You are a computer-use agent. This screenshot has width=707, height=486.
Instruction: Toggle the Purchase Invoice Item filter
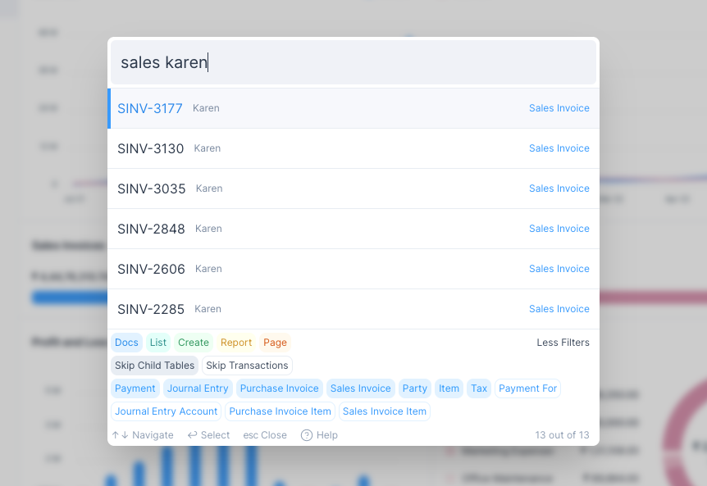280,411
